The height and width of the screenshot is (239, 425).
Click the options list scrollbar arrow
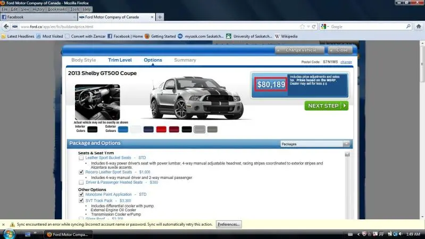click(347, 154)
